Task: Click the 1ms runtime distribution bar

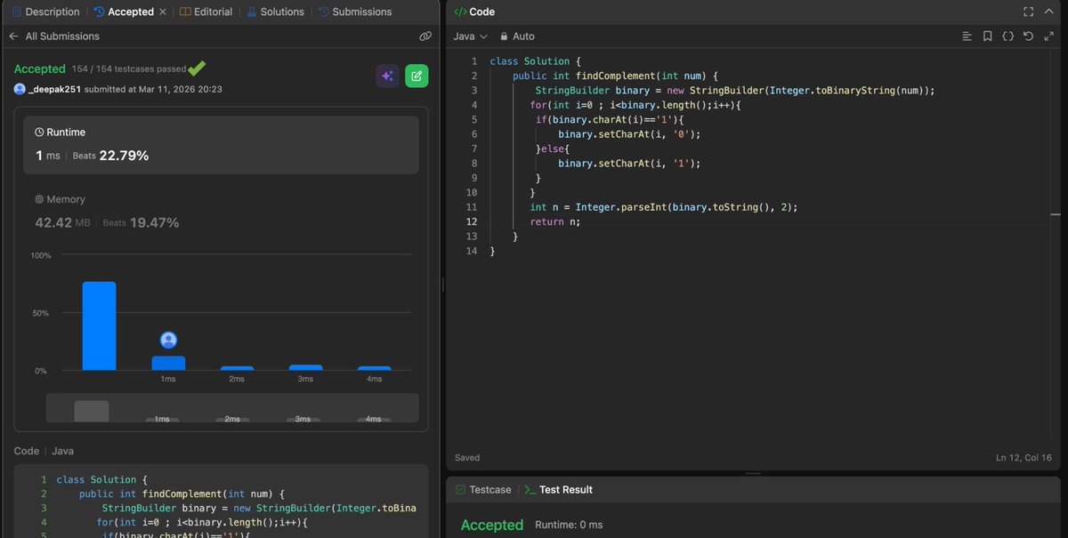Action: [x=168, y=363]
